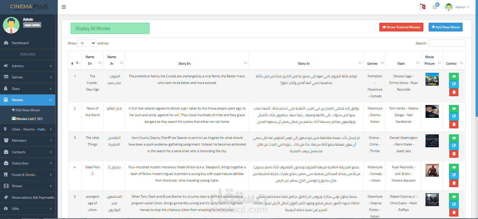
Task: Edit avengers age of ultron movie
Action: 454,205
